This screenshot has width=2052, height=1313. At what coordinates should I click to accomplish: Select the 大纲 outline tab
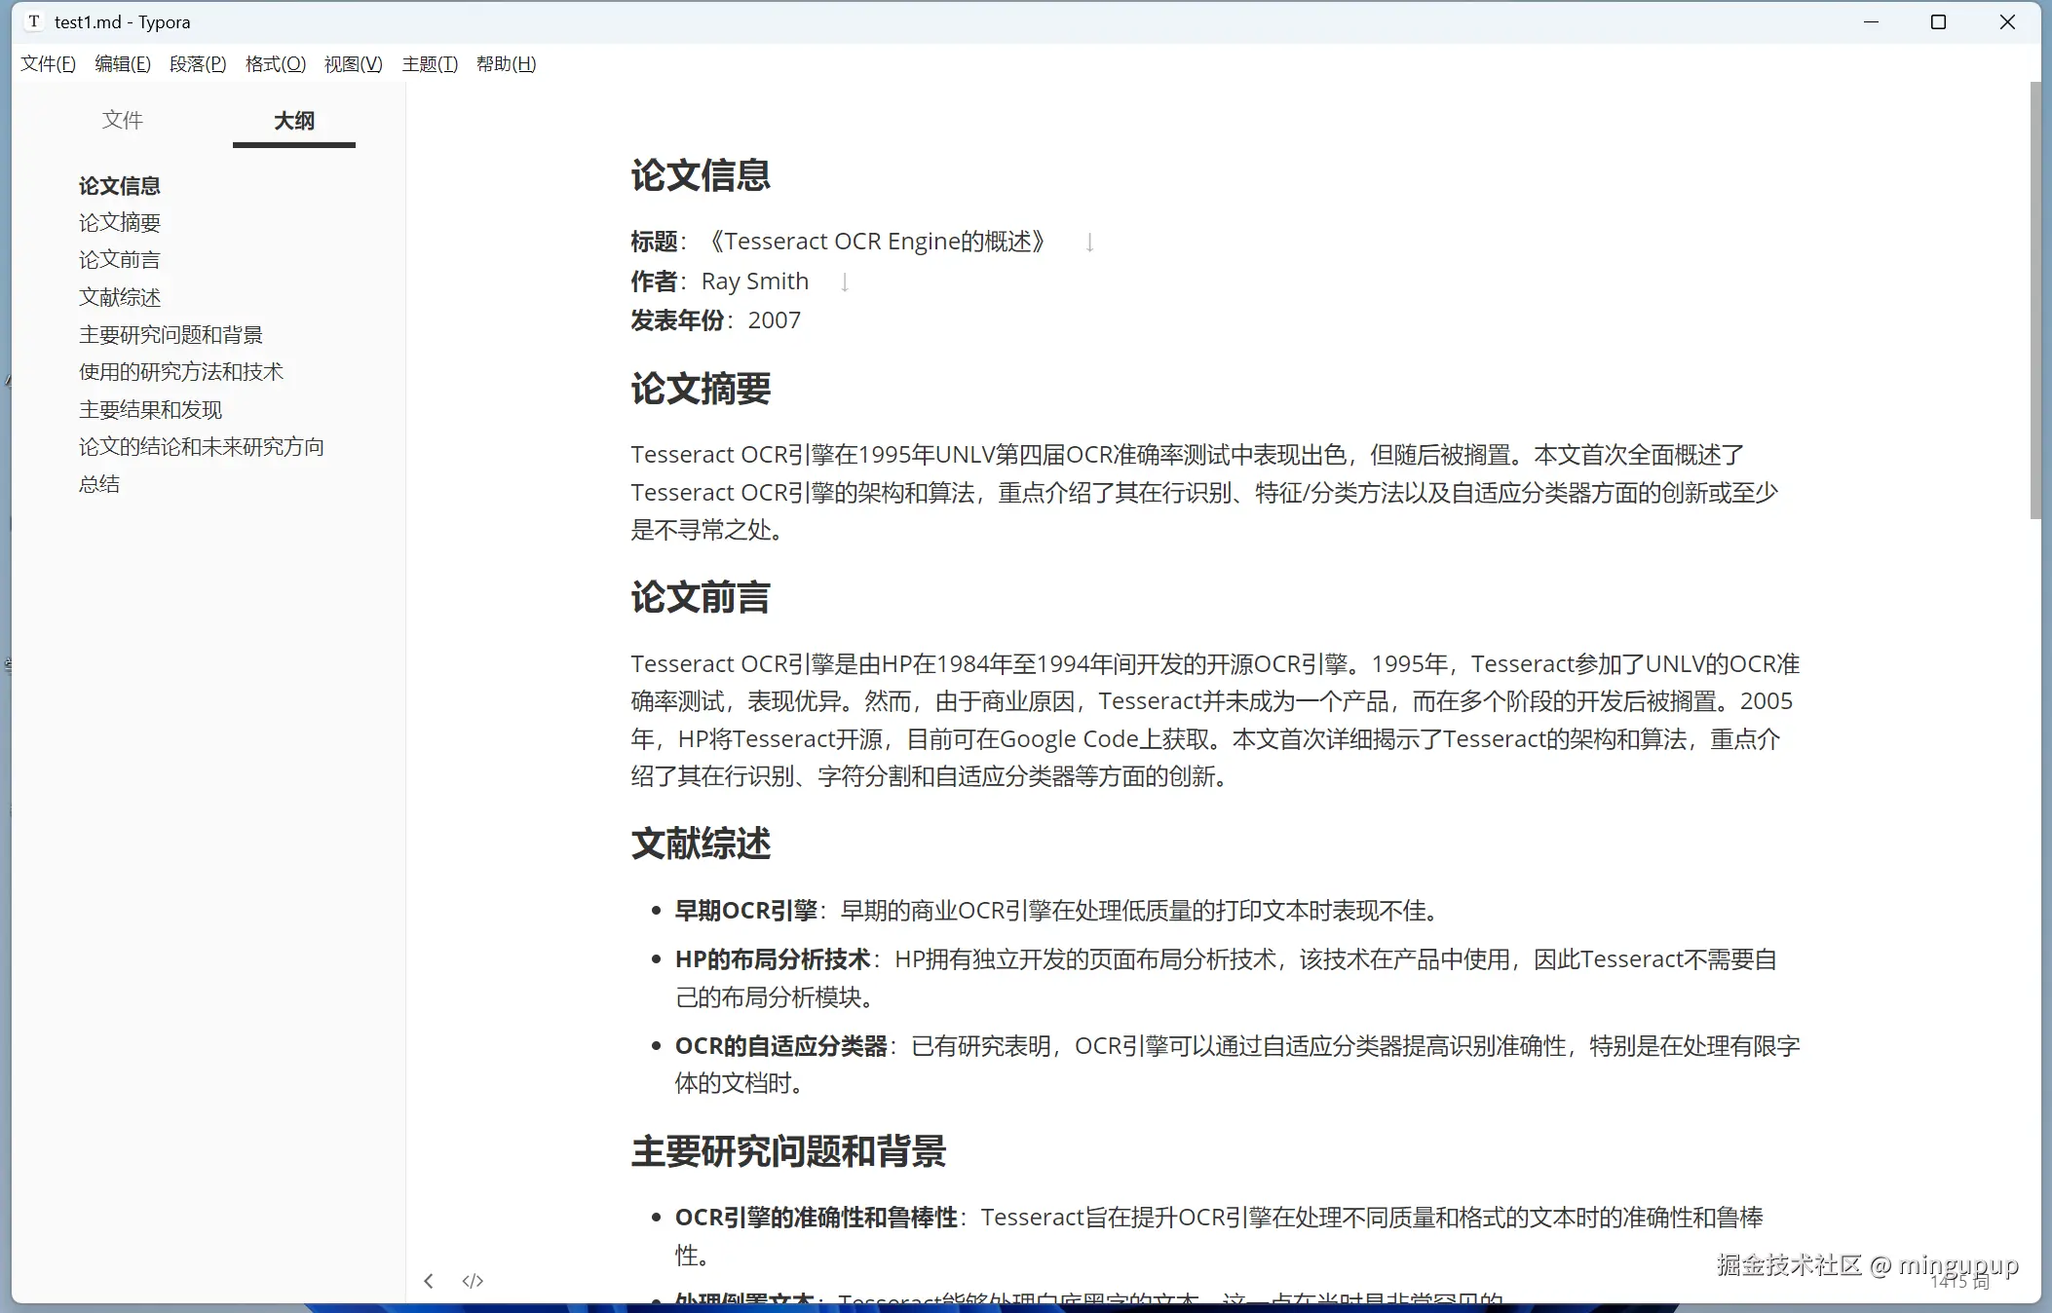point(293,121)
